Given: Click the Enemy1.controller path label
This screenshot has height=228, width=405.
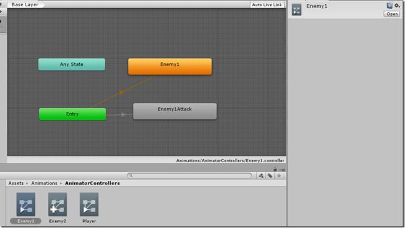Looking at the screenshot, I should click(x=230, y=160).
